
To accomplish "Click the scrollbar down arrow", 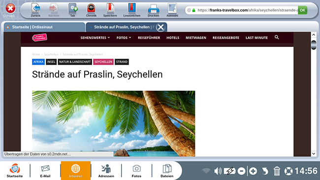I will coord(314,153).
